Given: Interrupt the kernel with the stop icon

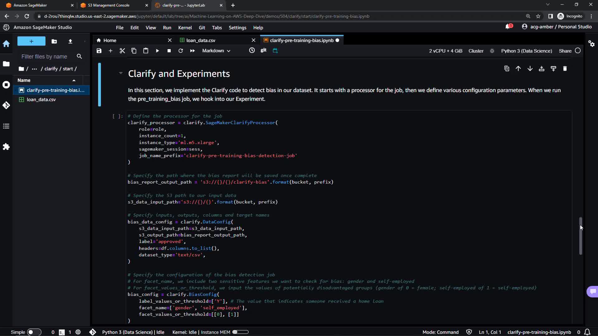Looking at the screenshot, I should point(169,51).
